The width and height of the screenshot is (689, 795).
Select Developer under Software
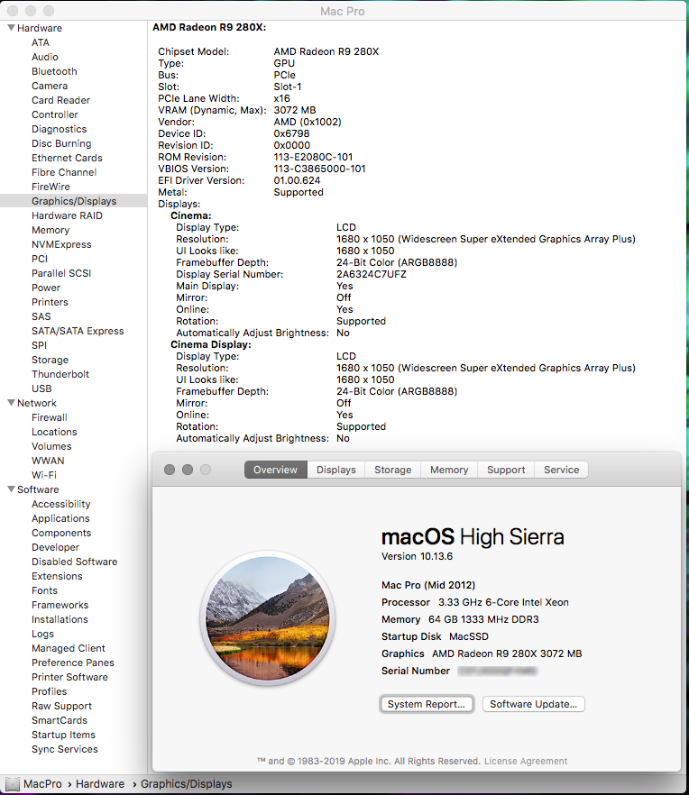pos(55,547)
